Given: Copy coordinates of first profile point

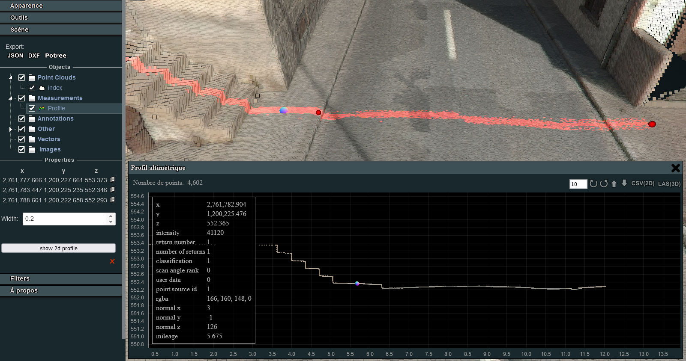Looking at the screenshot, I should point(113,180).
